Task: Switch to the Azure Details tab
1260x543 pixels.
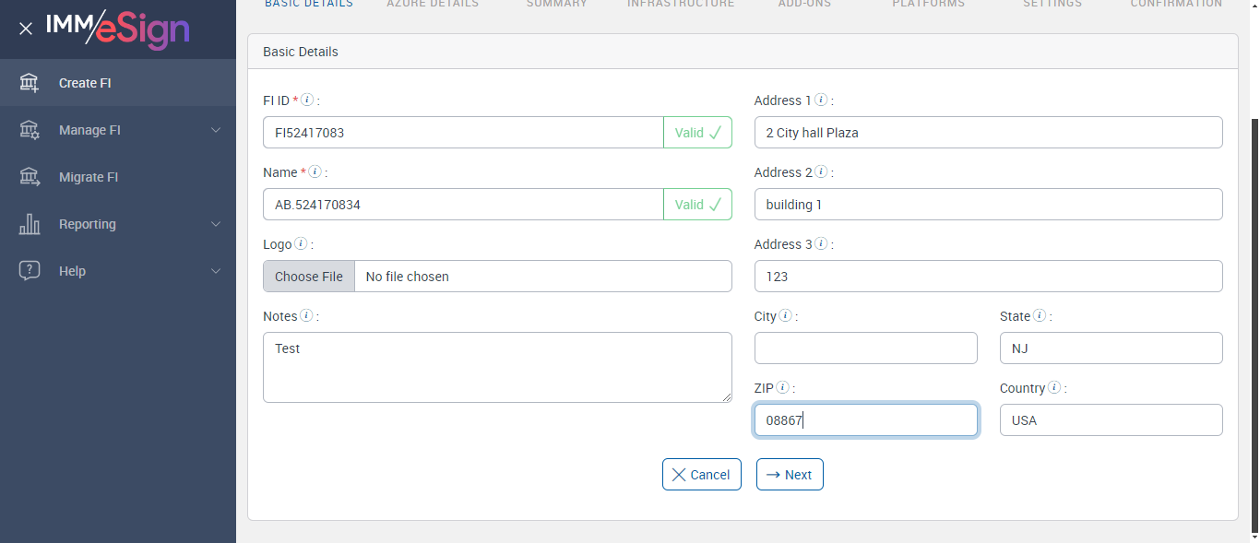Action: coord(433,5)
